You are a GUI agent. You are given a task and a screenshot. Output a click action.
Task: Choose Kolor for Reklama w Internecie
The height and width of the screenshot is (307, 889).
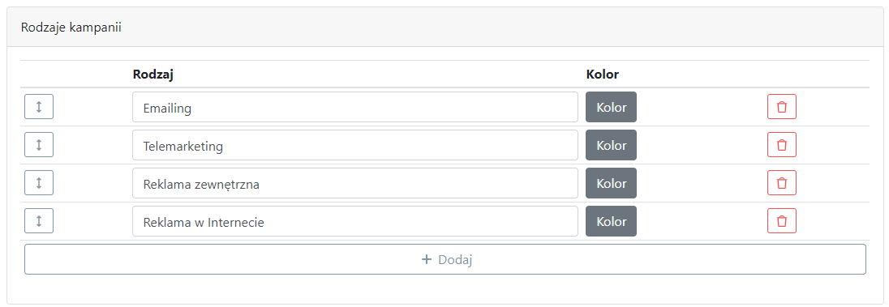(612, 221)
